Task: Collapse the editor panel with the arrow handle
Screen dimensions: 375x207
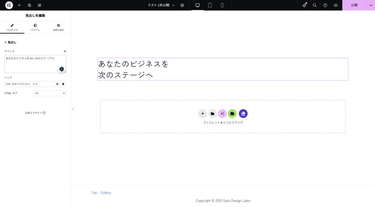Action: (x=72, y=109)
